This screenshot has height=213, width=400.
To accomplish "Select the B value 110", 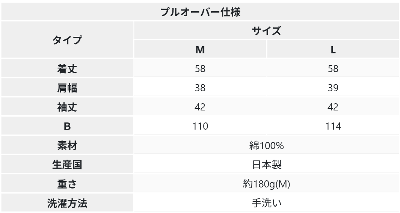I will pyautogui.click(x=200, y=126).
